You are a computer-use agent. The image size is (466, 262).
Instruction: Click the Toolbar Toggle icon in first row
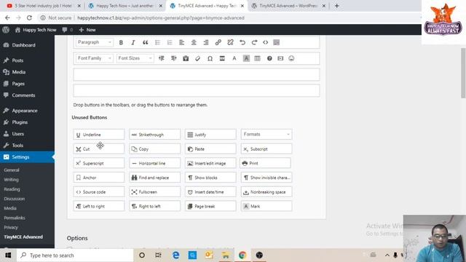(277, 42)
